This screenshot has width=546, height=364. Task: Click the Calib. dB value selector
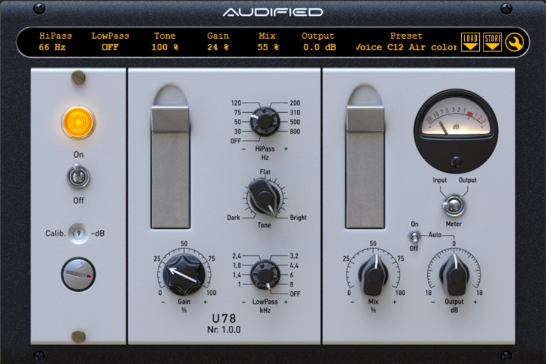pyautogui.click(x=79, y=234)
